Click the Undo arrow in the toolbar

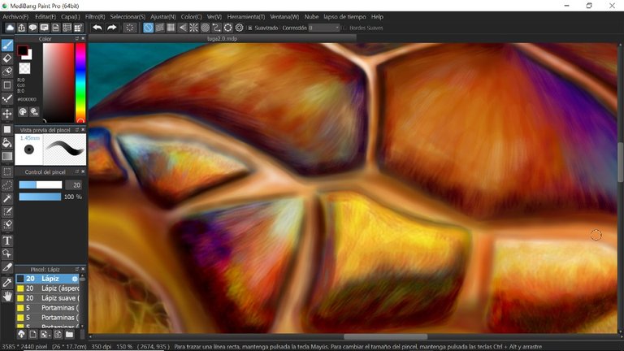pos(97,28)
